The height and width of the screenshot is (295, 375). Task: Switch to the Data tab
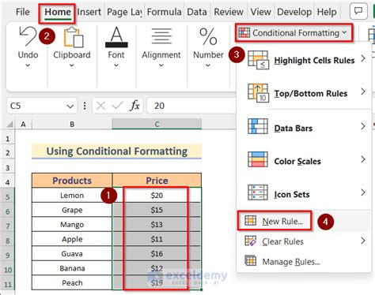coord(197,12)
